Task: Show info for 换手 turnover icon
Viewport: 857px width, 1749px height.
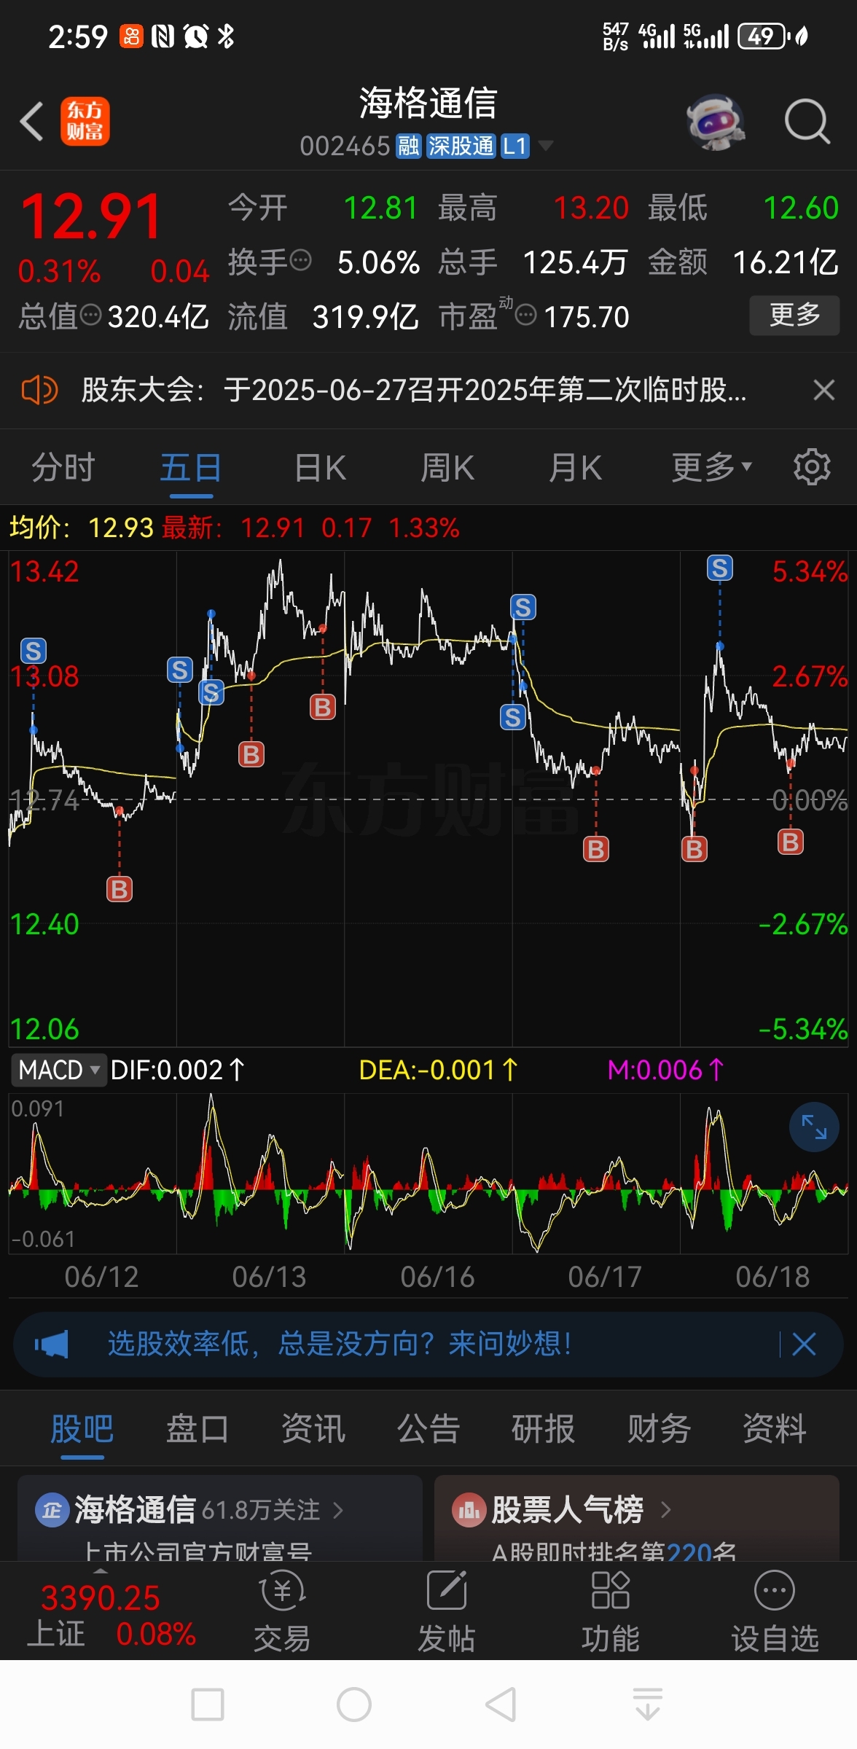Action: [300, 260]
